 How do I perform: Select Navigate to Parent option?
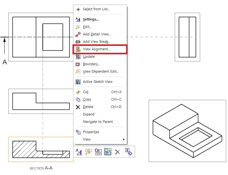tap(98, 122)
